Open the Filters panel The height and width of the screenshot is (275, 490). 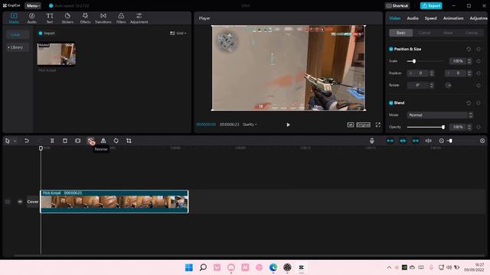click(121, 18)
